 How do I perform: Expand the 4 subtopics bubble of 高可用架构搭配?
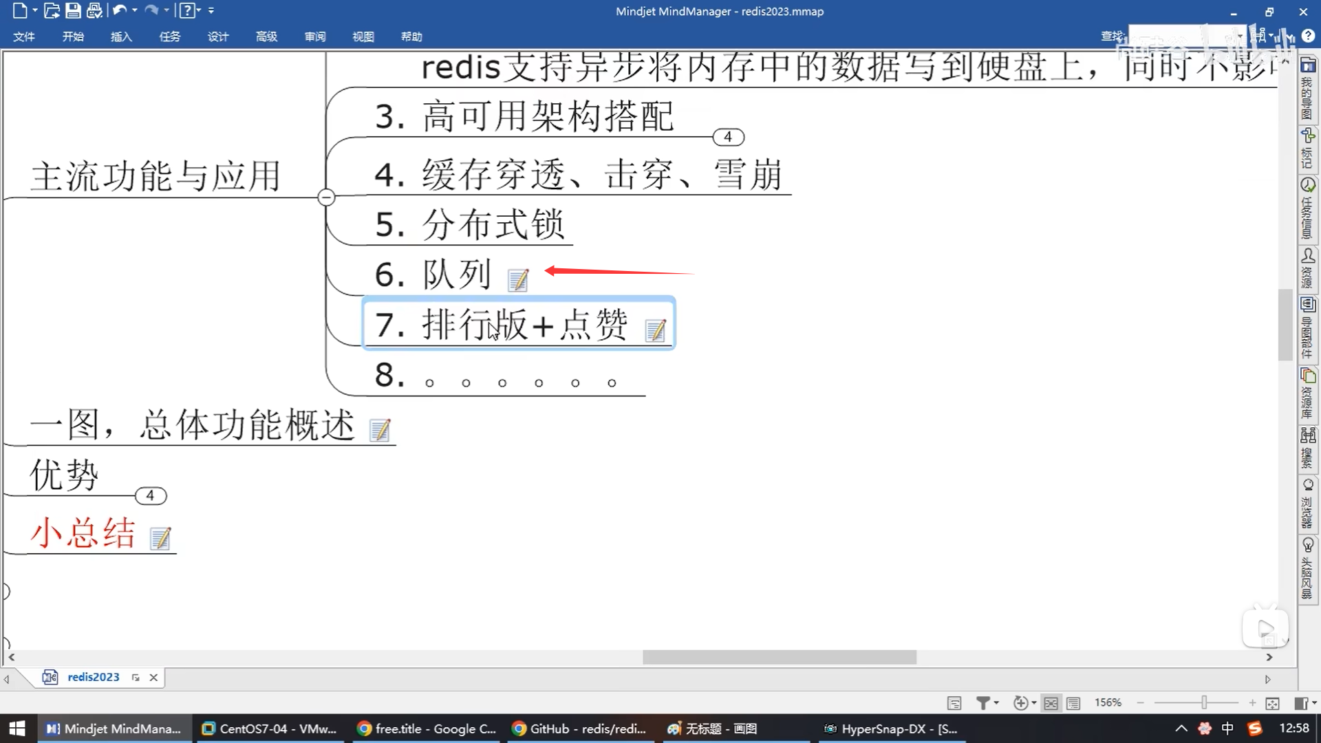(728, 137)
